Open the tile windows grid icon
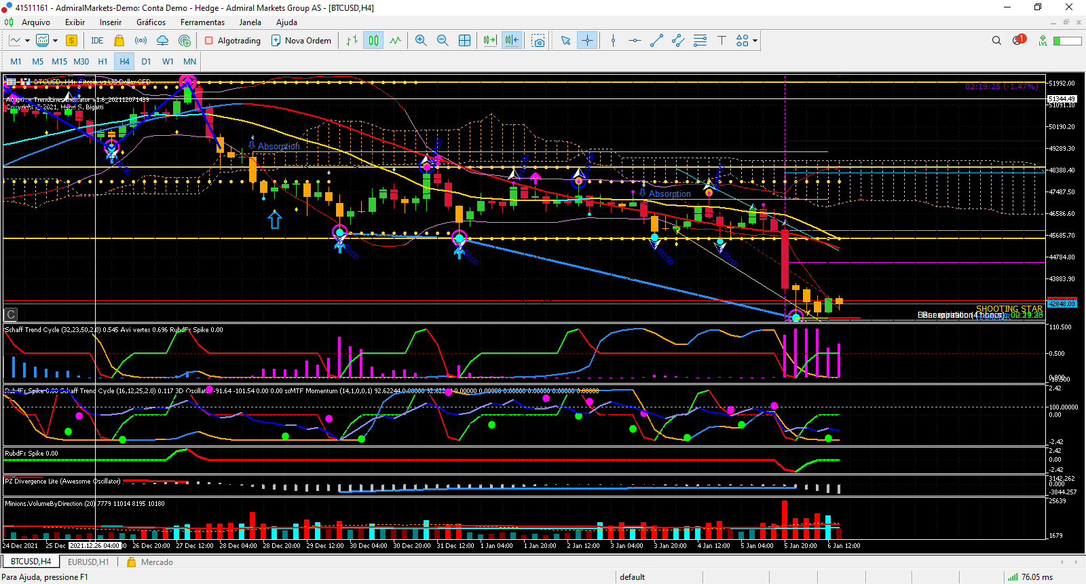Image resolution: width=1086 pixels, height=584 pixels. [464, 41]
